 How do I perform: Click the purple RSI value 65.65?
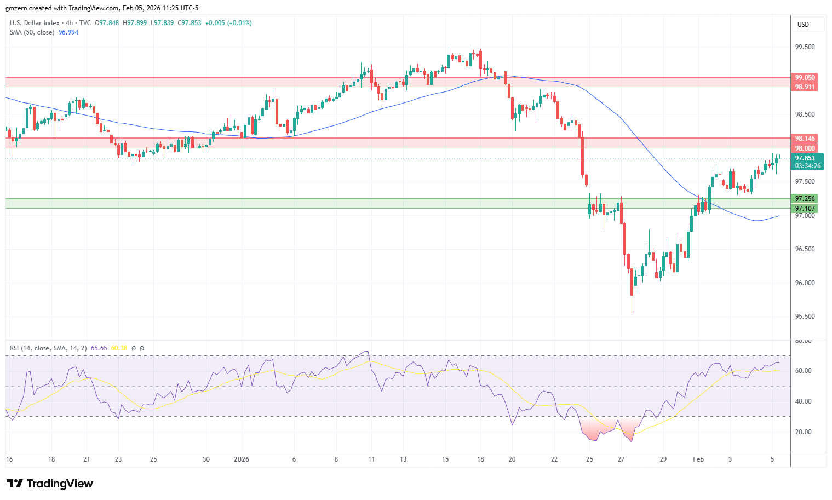click(x=99, y=348)
